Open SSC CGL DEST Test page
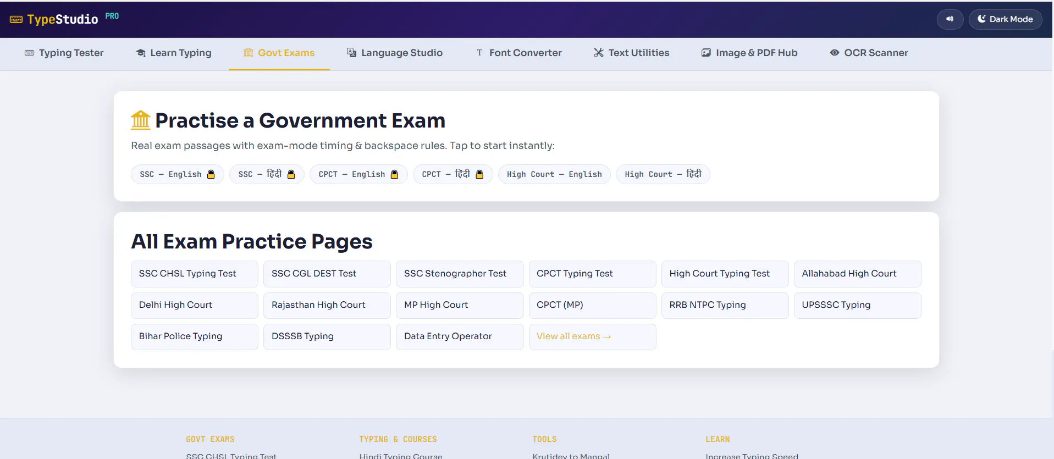The image size is (1054, 459). (x=327, y=274)
